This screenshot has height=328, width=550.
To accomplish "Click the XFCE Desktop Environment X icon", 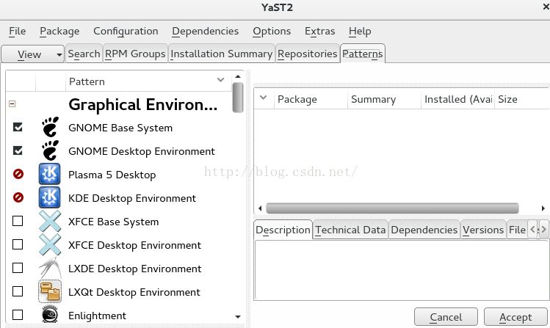I will [x=50, y=244].
